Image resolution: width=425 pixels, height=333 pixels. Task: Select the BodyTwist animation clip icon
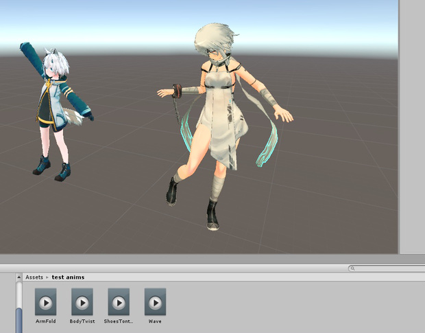click(x=82, y=301)
